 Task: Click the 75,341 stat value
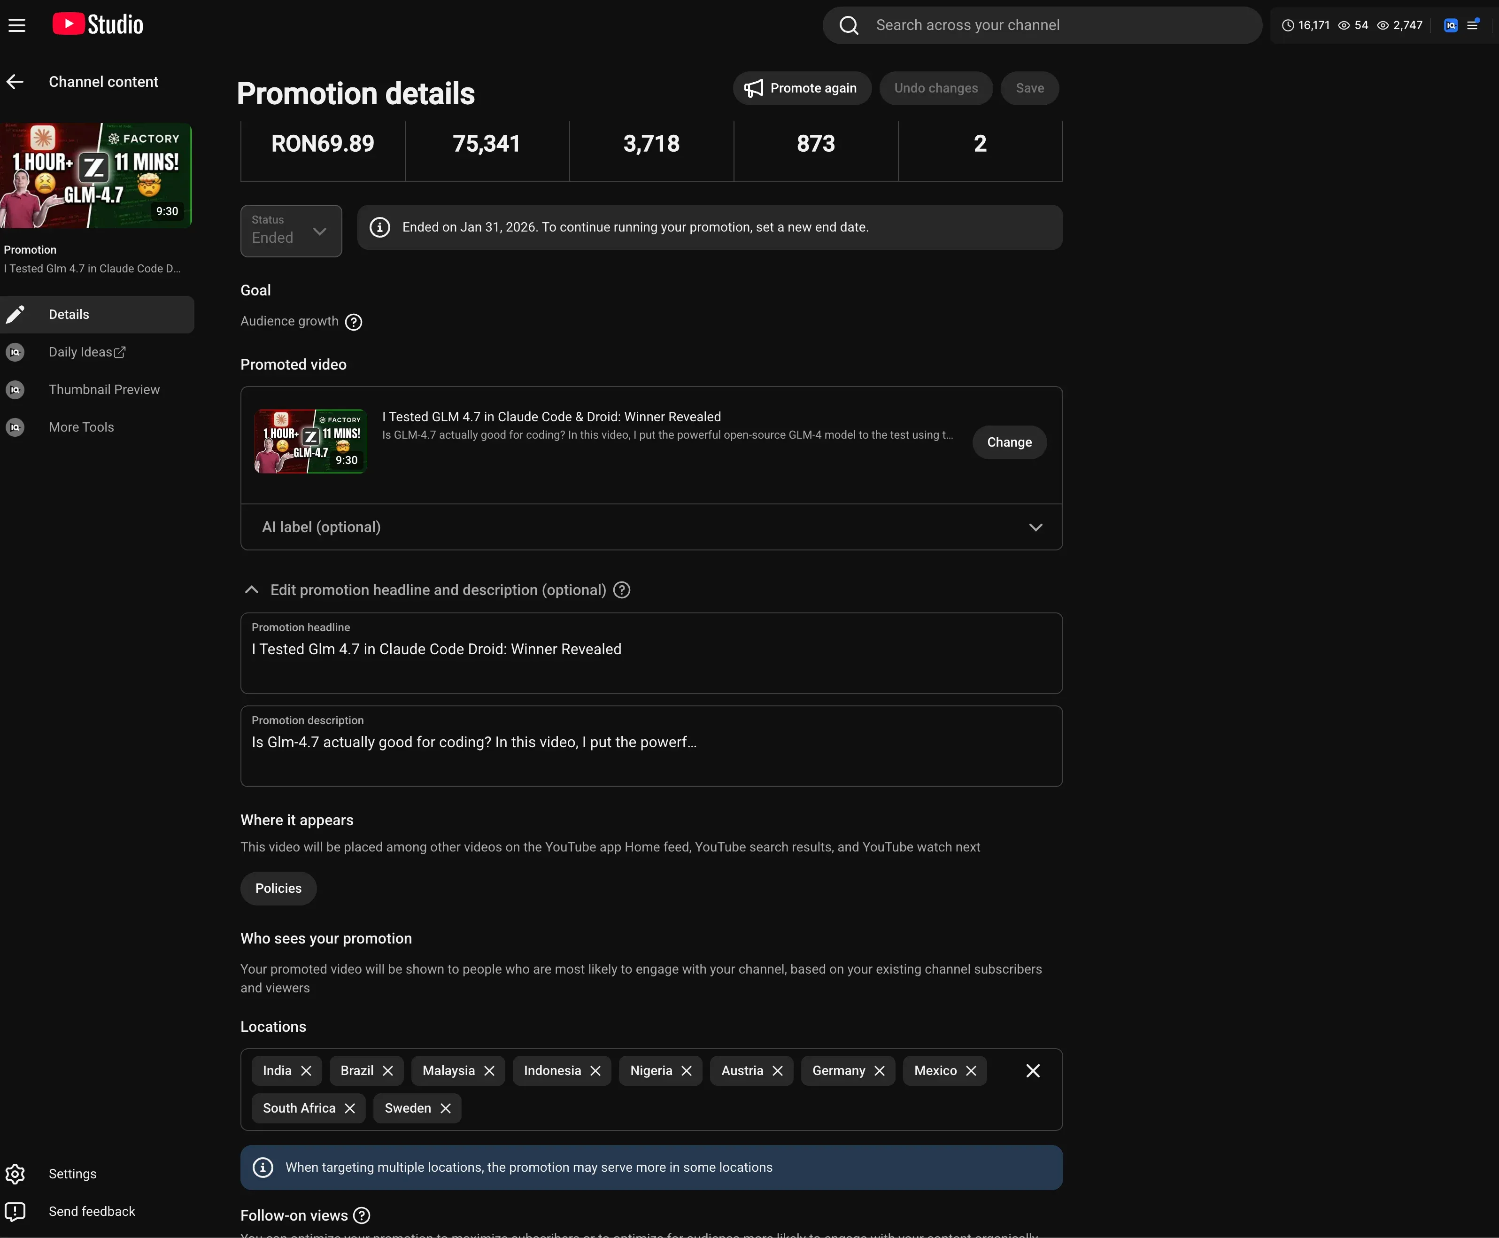487,144
